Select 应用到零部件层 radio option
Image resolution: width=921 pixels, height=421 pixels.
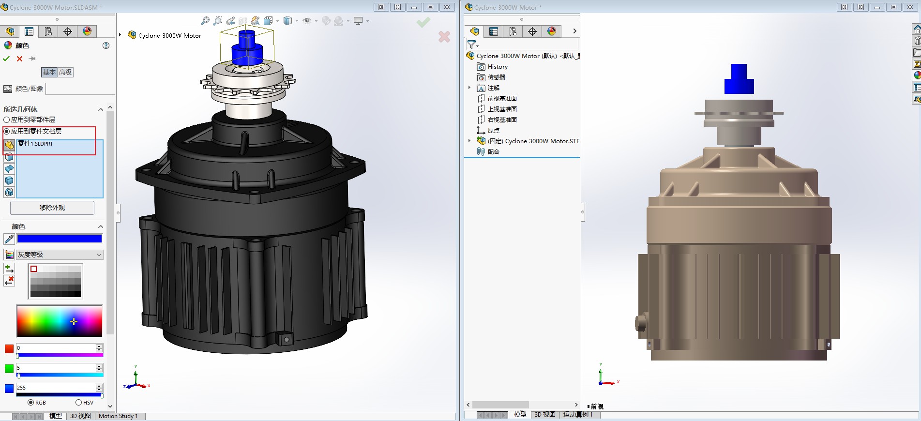coord(7,120)
